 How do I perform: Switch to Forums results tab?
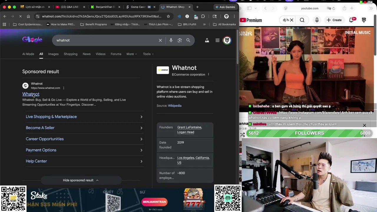116,54
